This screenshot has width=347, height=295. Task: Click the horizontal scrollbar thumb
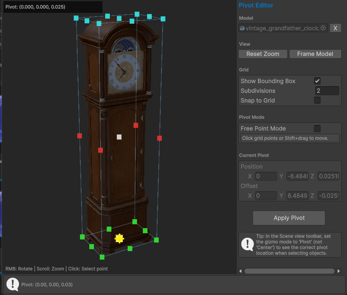click(289, 271)
